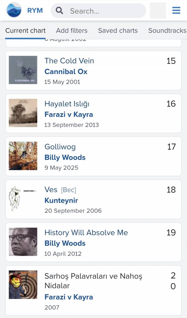Open History Will Absolve Me cover art
Viewport: 187px width, 318px height.
coord(23,242)
